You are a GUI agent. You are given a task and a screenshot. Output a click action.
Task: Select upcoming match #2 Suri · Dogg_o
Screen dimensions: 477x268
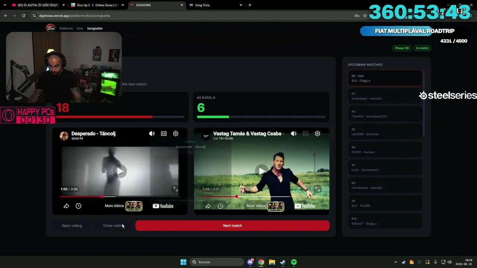pyautogui.click(x=385, y=78)
